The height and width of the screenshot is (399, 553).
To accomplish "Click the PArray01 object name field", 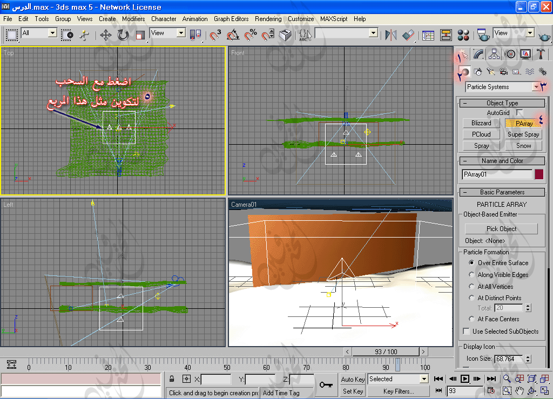I will pyautogui.click(x=497, y=174).
